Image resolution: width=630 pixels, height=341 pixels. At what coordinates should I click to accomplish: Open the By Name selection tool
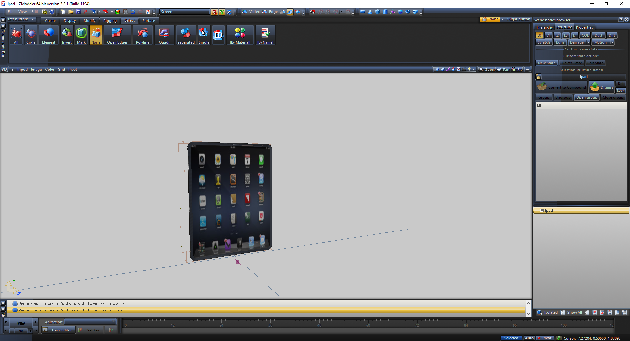pyautogui.click(x=265, y=35)
